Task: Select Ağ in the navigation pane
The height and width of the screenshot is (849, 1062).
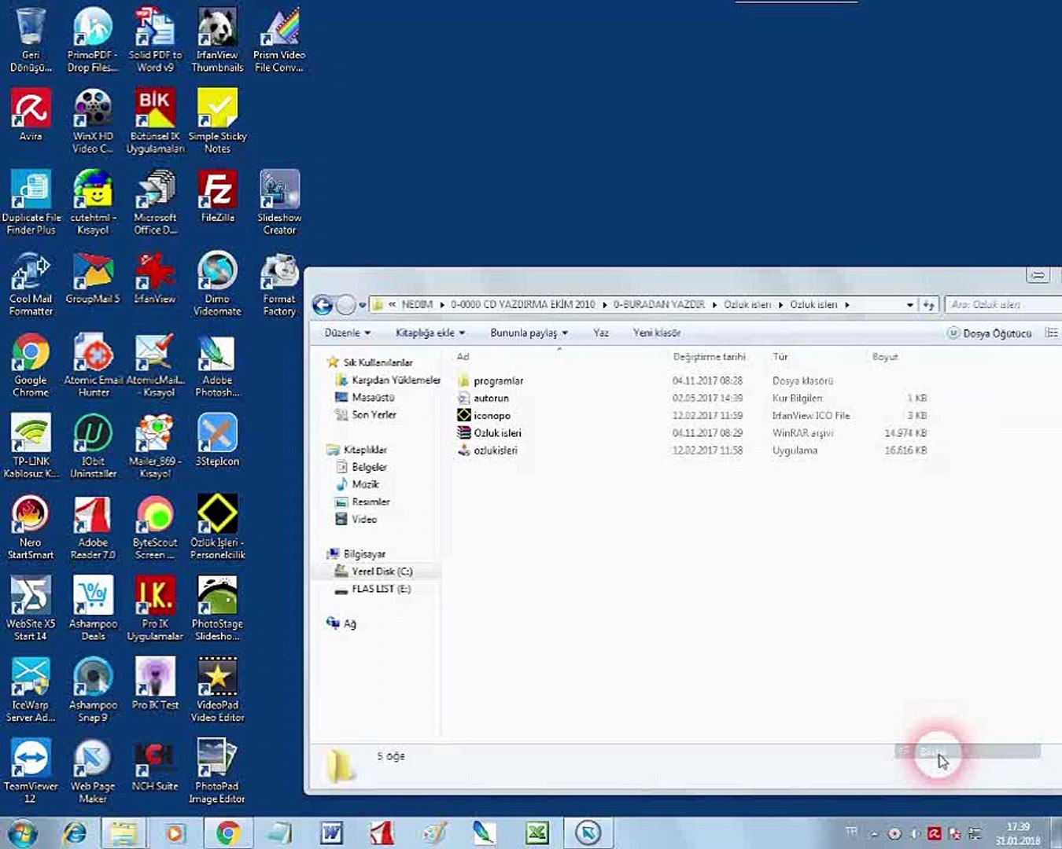Action: coord(341,623)
